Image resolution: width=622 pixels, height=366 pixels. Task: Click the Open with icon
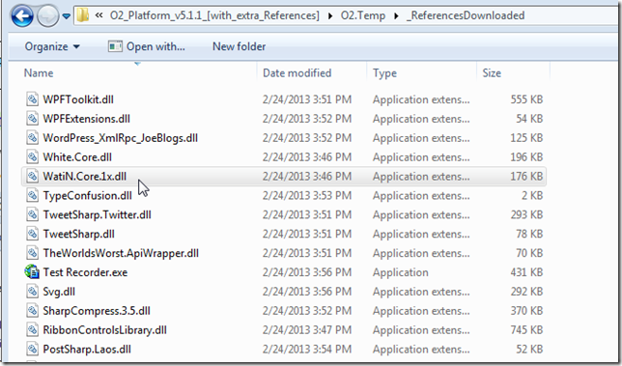click(115, 46)
